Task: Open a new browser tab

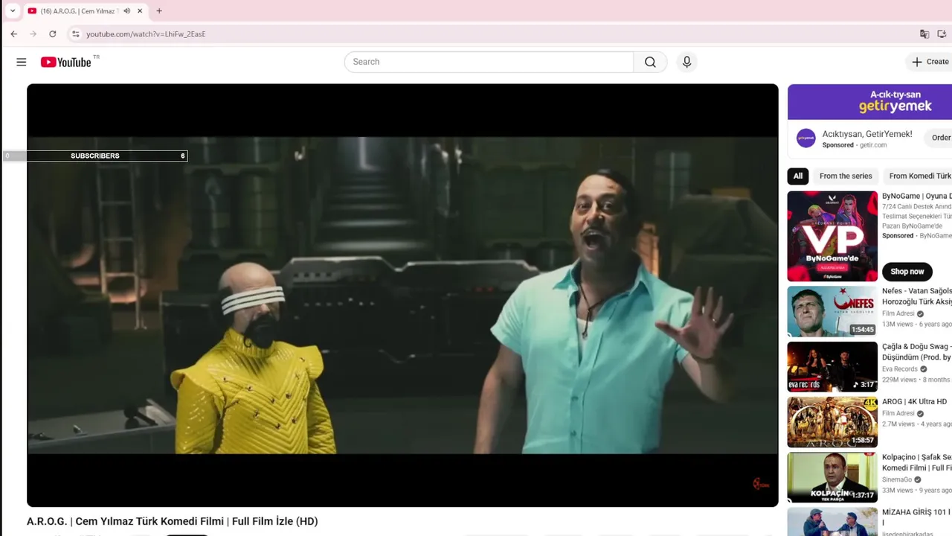Action: coord(159,11)
